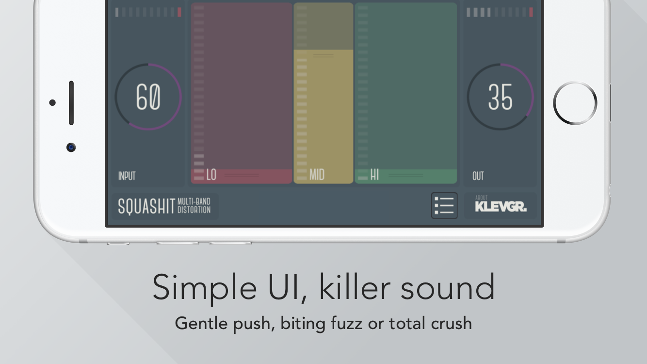This screenshot has width=647, height=364.
Task: Click the output knob showing 35
Action: [x=500, y=97]
